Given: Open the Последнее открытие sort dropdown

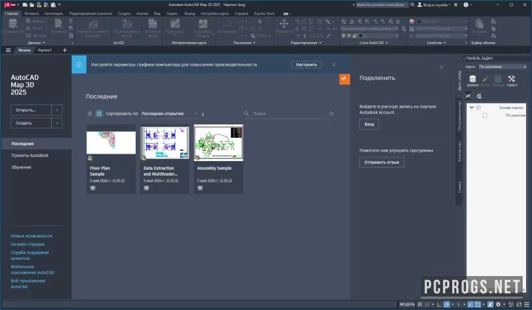Looking at the screenshot, I should pyautogui.click(x=170, y=113).
